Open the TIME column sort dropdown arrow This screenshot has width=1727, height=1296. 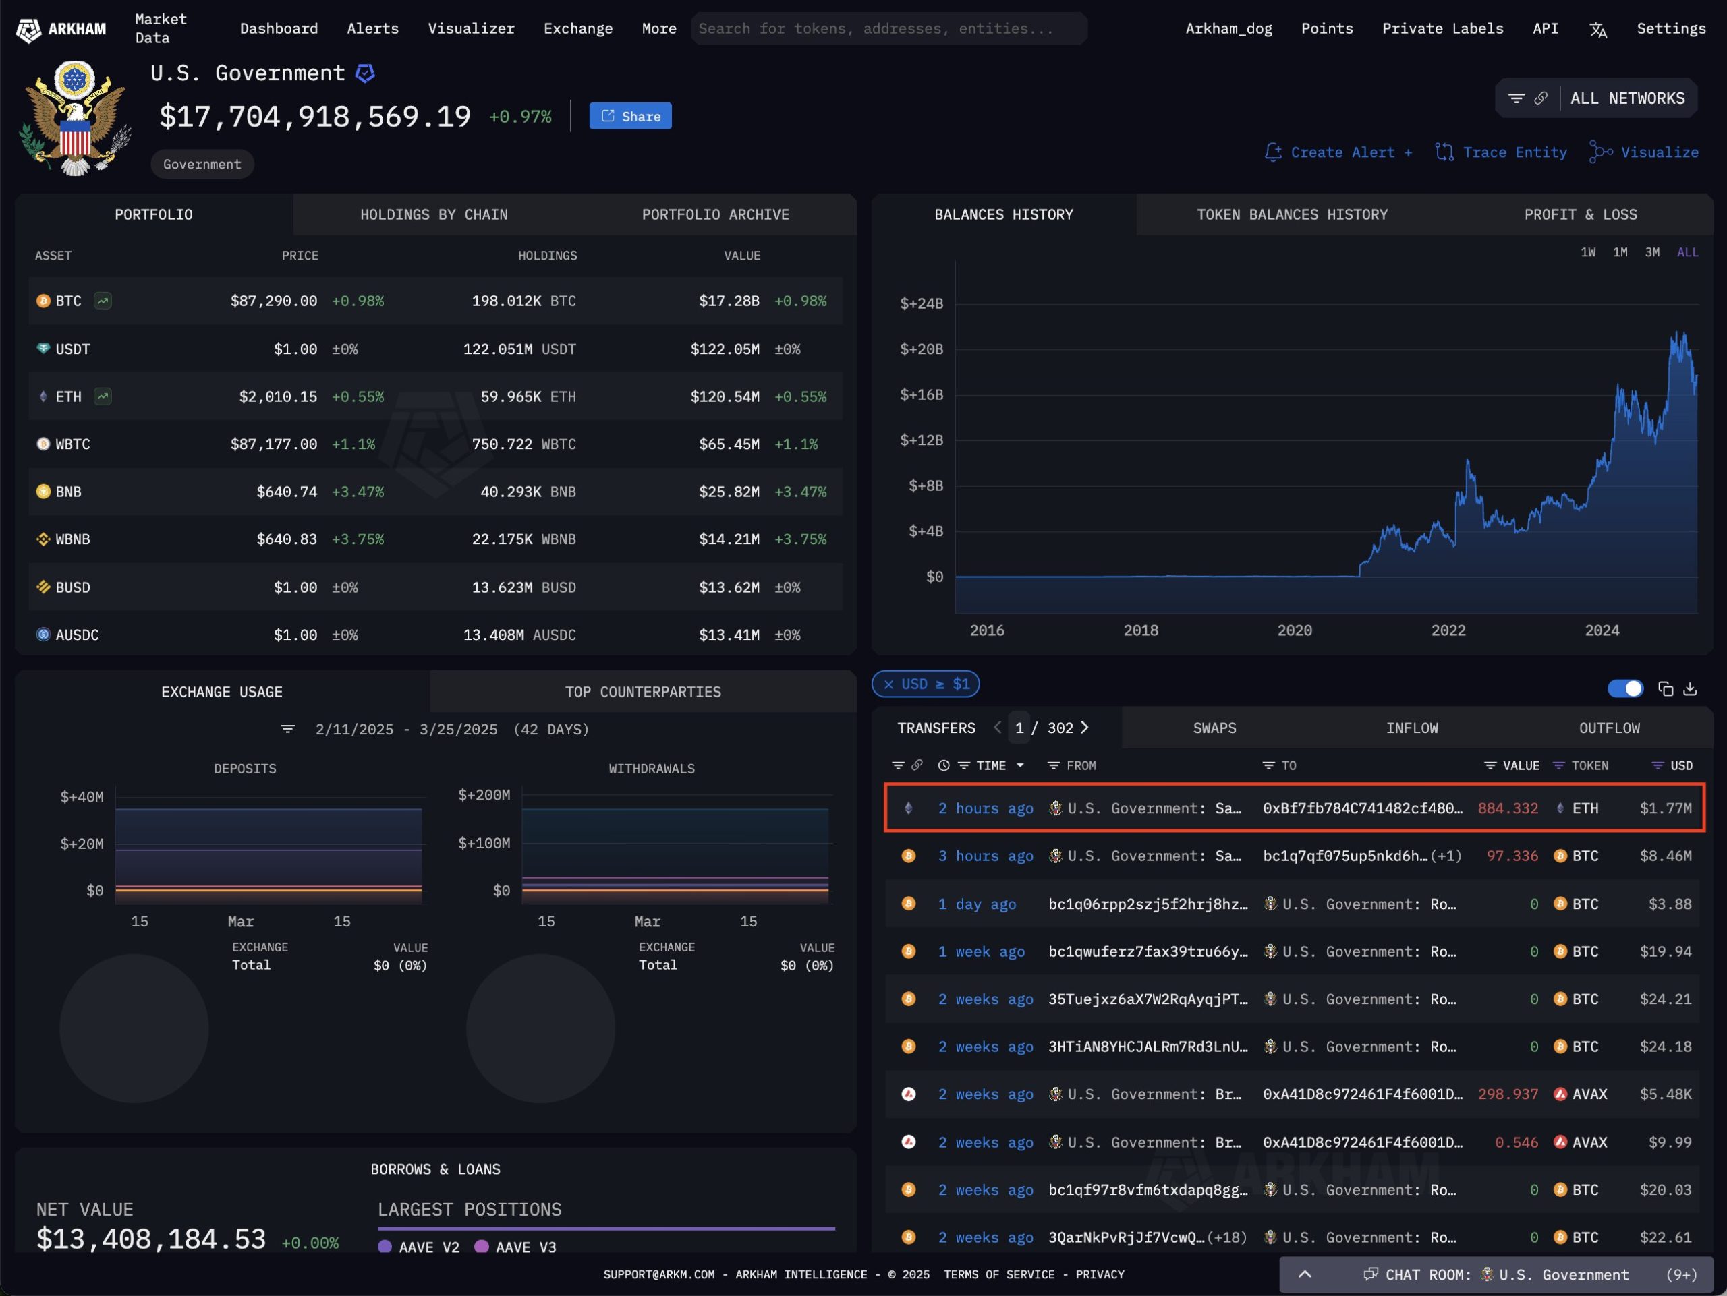coord(1019,765)
